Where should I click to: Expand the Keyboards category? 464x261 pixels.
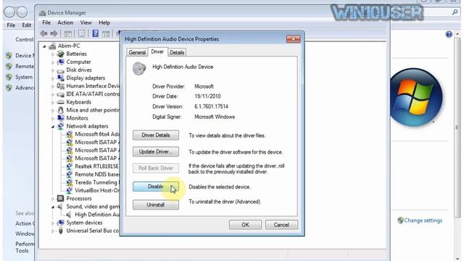[x=53, y=102]
